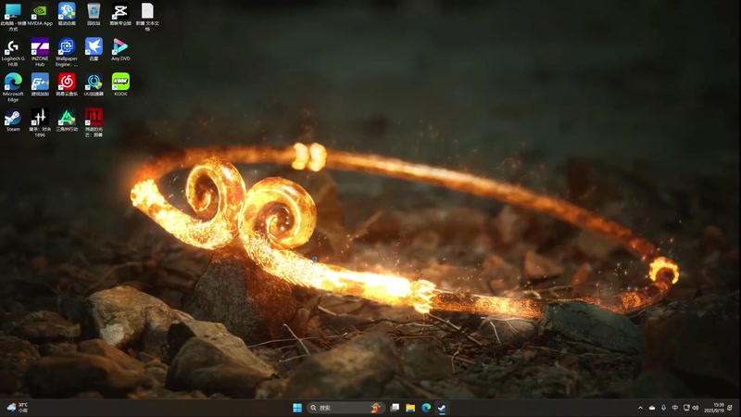Expand the hidden system tray icons chevron
This screenshot has height=417, width=741.
pos(640,408)
